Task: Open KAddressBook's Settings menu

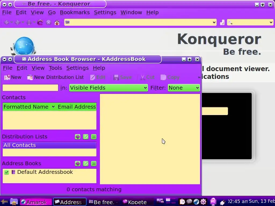Action: 77,68
